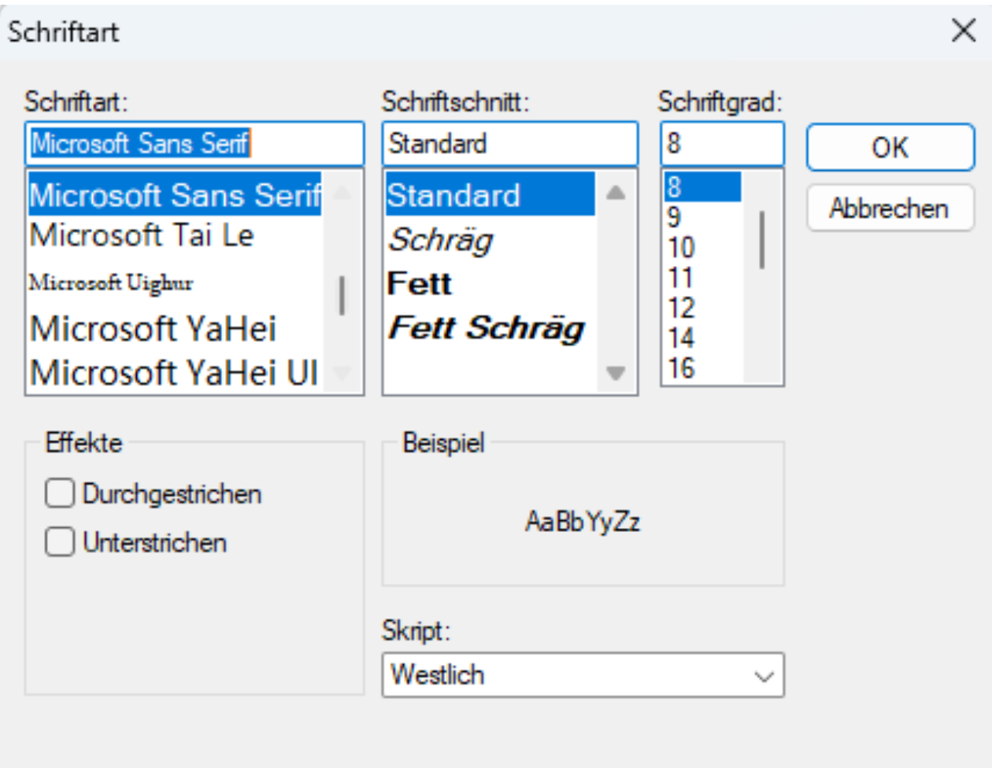Click Schriftgrad list scrollbar thumb
The height and width of the screenshot is (768, 992).
762,240
